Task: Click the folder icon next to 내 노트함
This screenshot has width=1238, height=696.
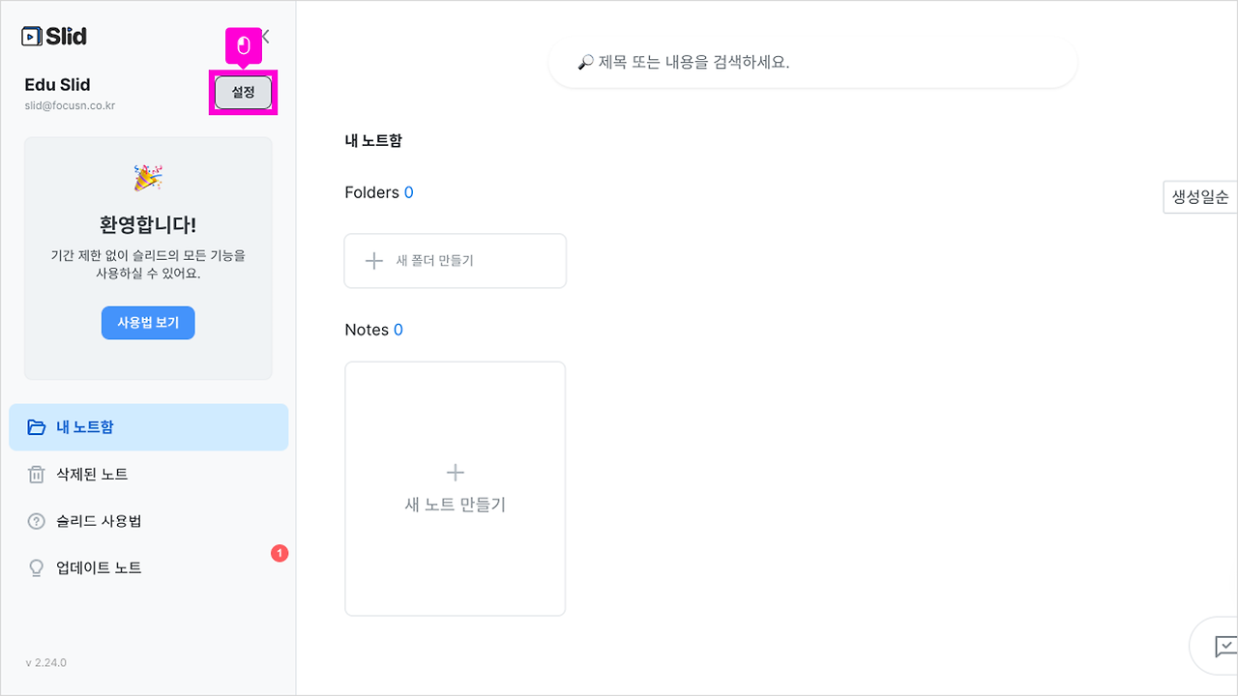Action: tap(36, 426)
